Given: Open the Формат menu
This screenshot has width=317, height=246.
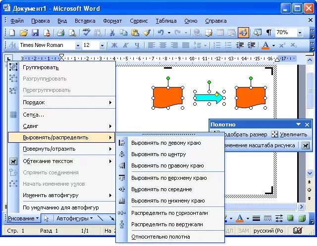Looking at the screenshot, I should point(112,21).
